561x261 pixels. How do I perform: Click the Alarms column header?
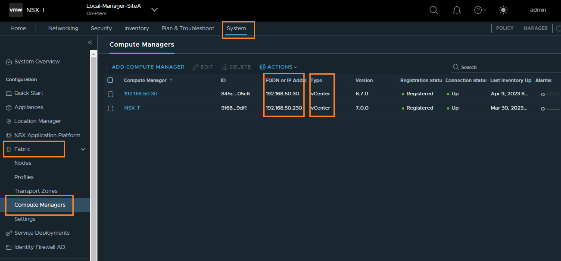coord(543,80)
